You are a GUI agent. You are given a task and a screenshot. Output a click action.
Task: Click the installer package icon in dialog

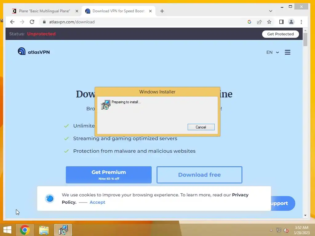click(106, 105)
